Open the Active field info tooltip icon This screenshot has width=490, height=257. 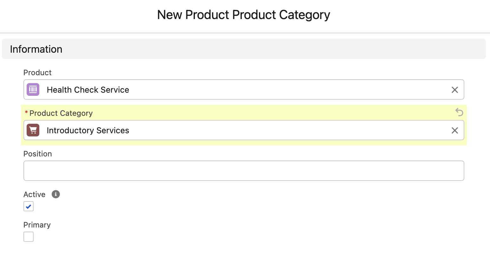pos(56,194)
